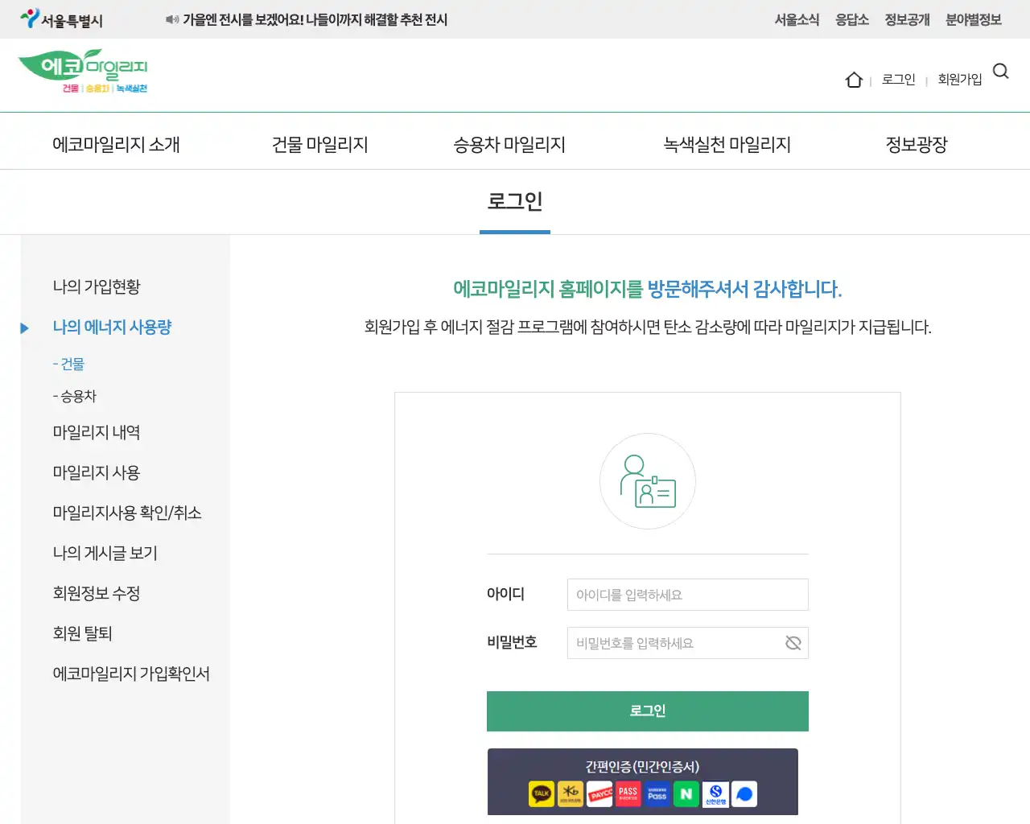The height and width of the screenshot is (824, 1030).
Task: Open the 승용차 마일리지 menu
Action: [x=509, y=145]
